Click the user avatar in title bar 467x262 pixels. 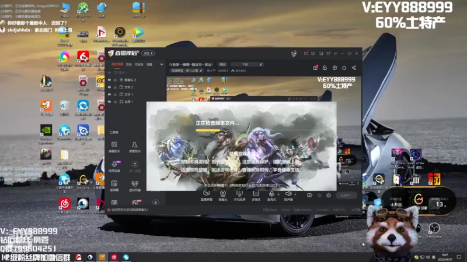coord(294,54)
